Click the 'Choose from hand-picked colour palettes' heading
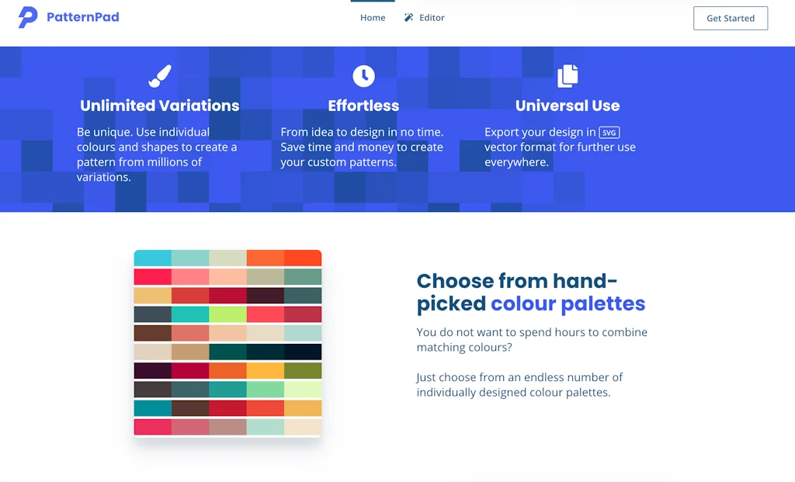This screenshot has width=795, height=482. coord(530,292)
